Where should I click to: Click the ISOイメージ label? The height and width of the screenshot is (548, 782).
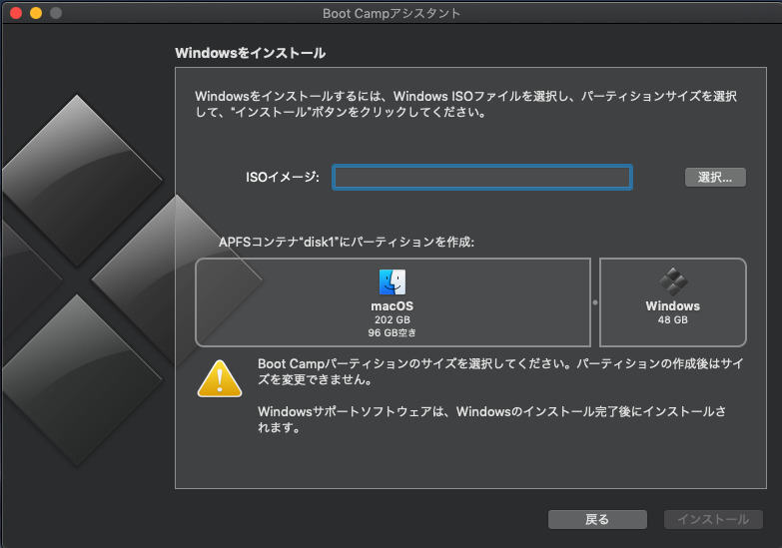[283, 177]
